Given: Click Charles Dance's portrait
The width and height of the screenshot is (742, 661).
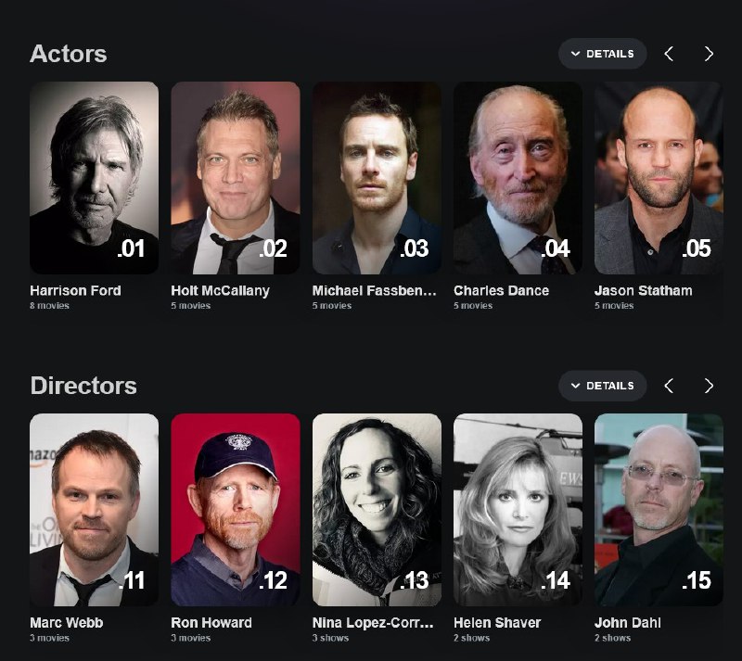Looking at the screenshot, I should [x=518, y=178].
